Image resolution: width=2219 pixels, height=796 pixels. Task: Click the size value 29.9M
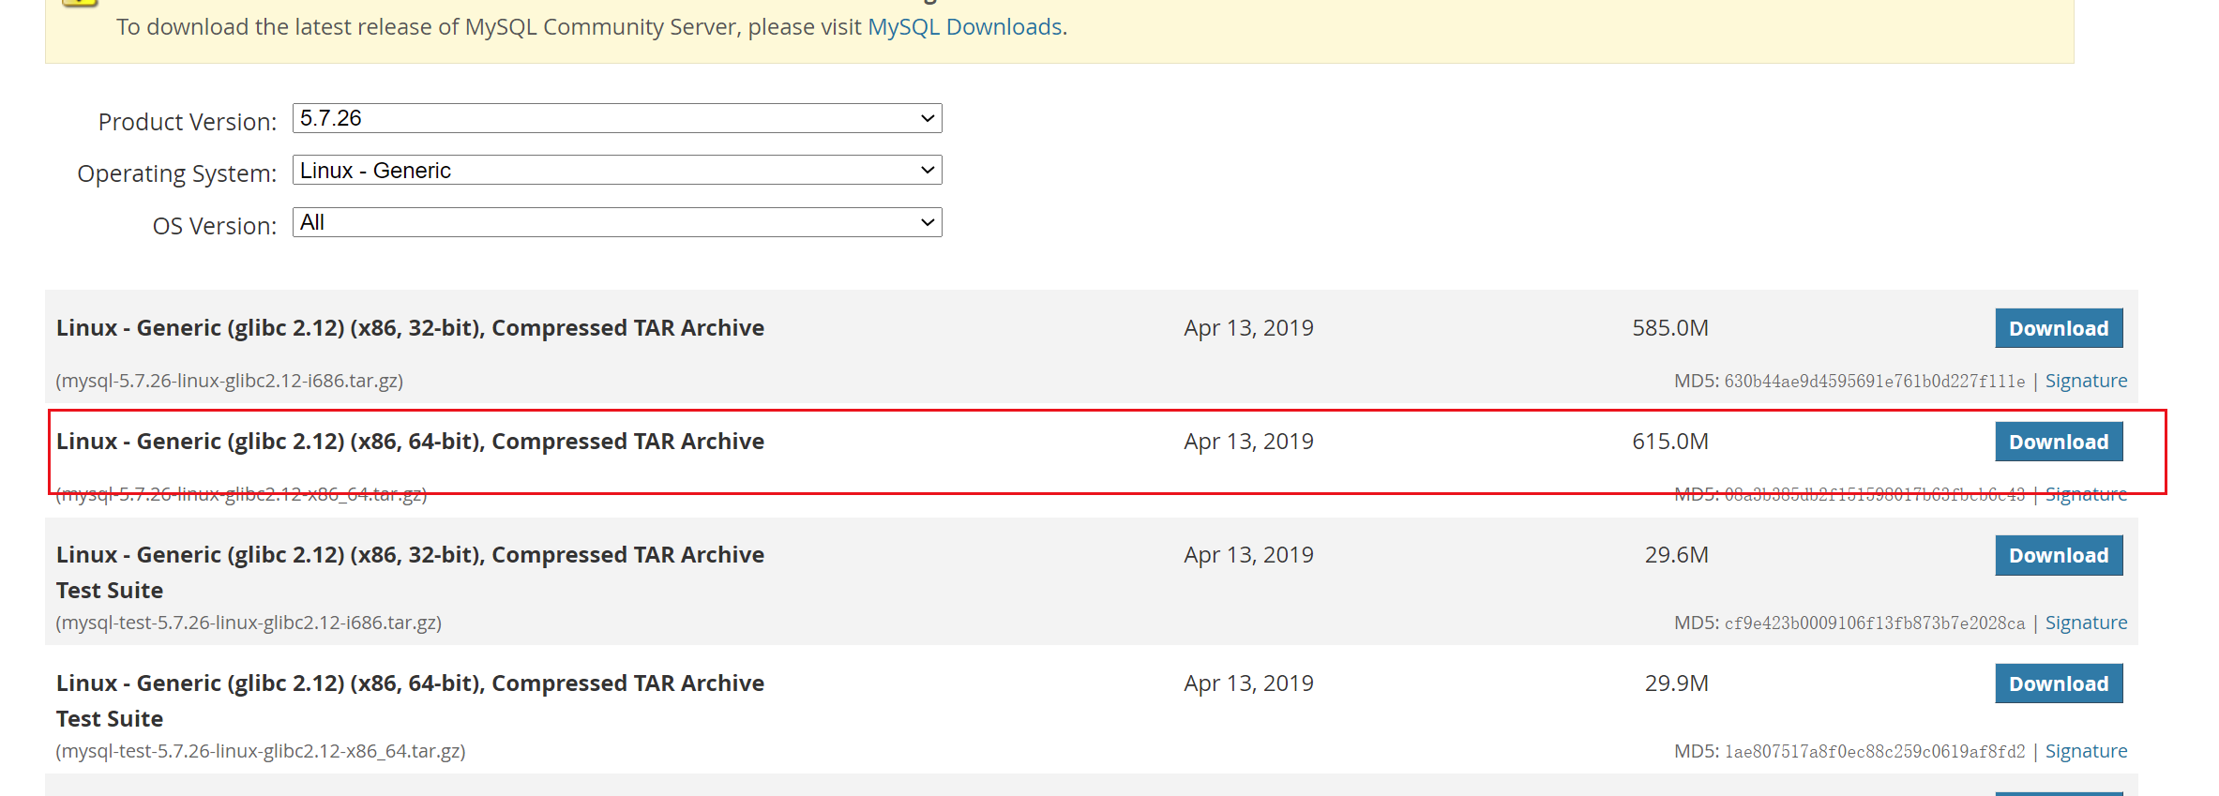(x=1677, y=683)
